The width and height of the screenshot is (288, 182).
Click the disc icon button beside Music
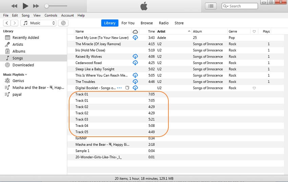point(63,23)
